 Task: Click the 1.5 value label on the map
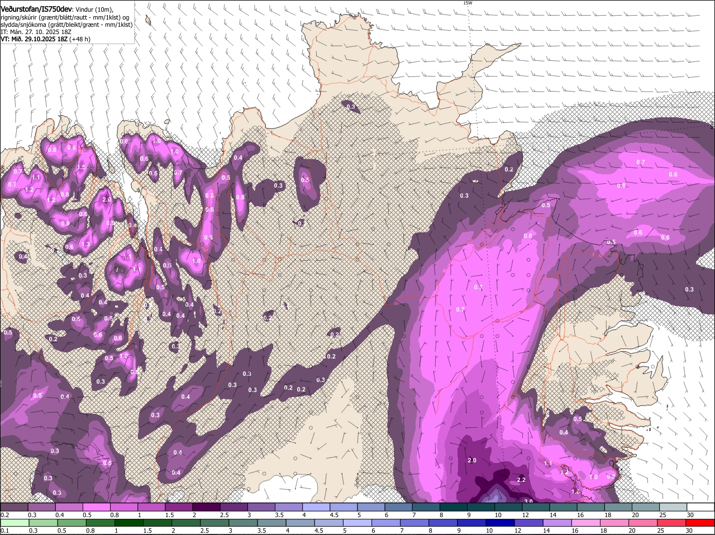[x=81, y=167]
